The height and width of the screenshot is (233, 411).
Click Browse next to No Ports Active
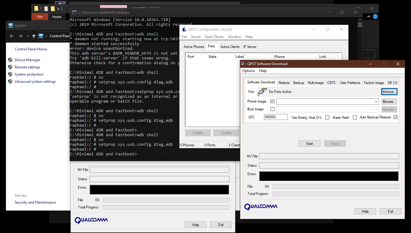click(389, 91)
